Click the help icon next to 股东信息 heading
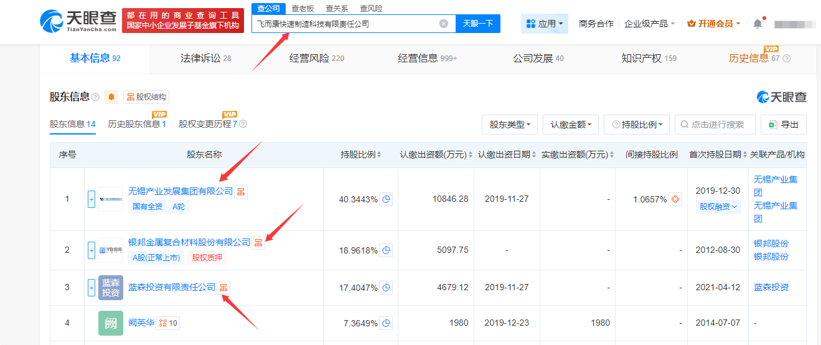821x345 pixels. (95, 97)
